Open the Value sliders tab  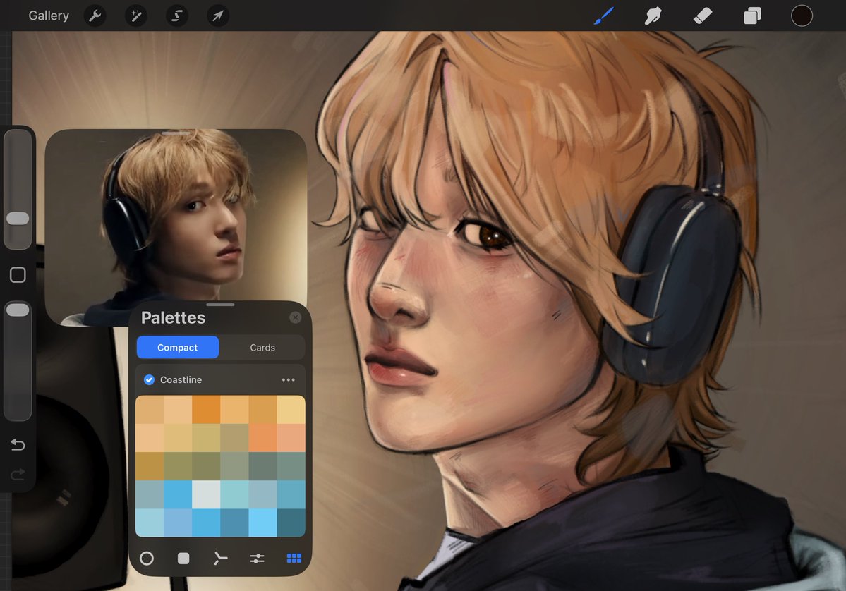click(258, 558)
